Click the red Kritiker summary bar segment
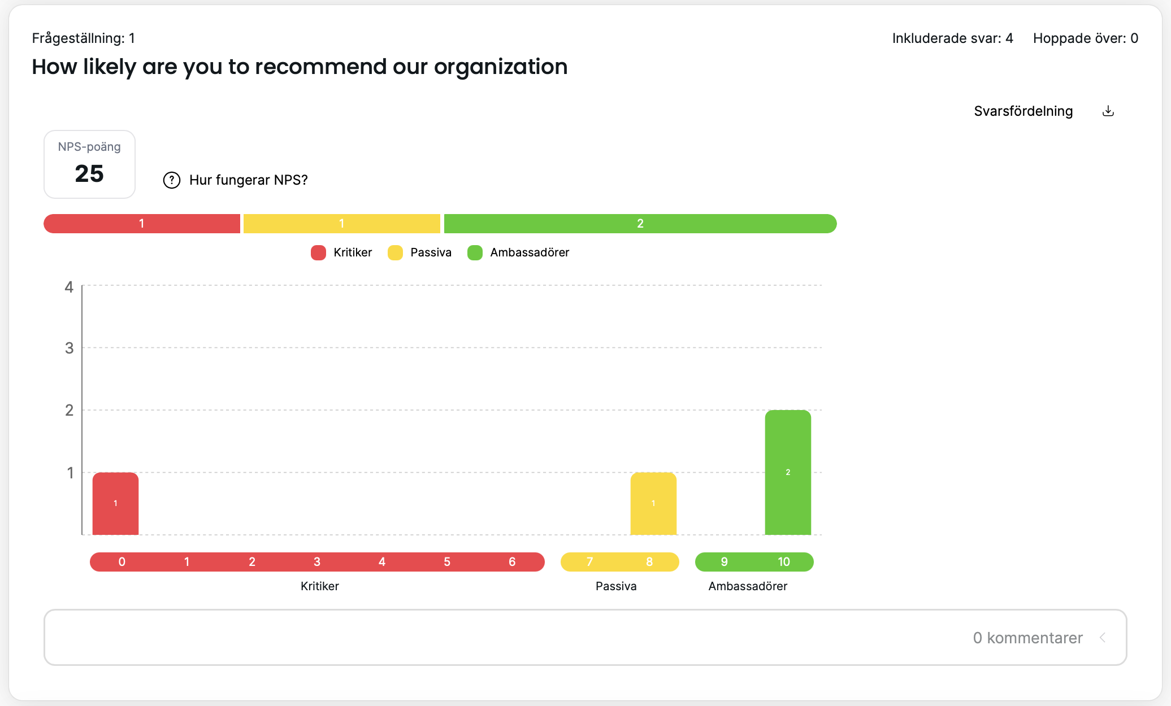Viewport: 1171px width, 706px height. click(x=142, y=224)
